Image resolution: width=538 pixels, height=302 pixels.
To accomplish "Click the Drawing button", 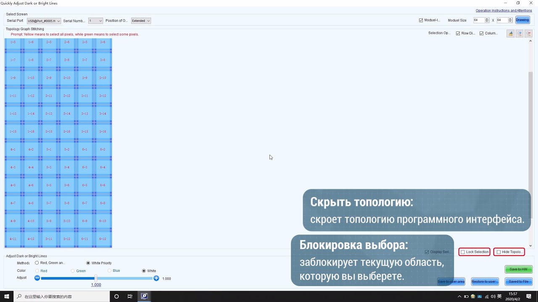I will [x=522, y=20].
